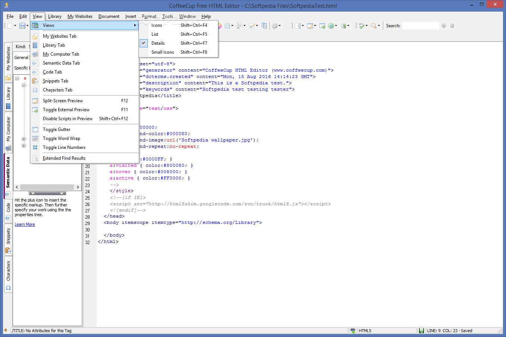The width and height of the screenshot is (506, 337).
Task: Choose Small Icons view in the submenu
Action: (178, 52)
